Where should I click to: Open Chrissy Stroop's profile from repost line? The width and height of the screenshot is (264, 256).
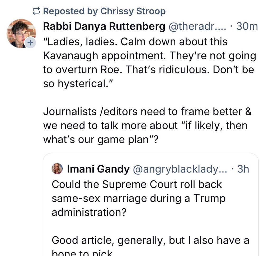coord(133,11)
